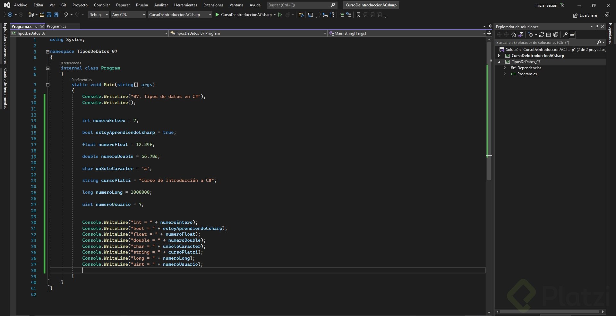
Task: Collapse the namespace TiposDeDatos_07 outlining toggle
Action: click(47, 52)
